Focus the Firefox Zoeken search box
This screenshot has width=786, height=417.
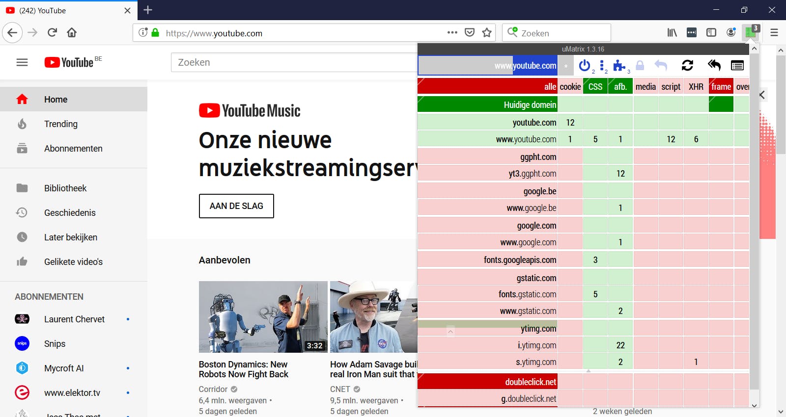557,32
